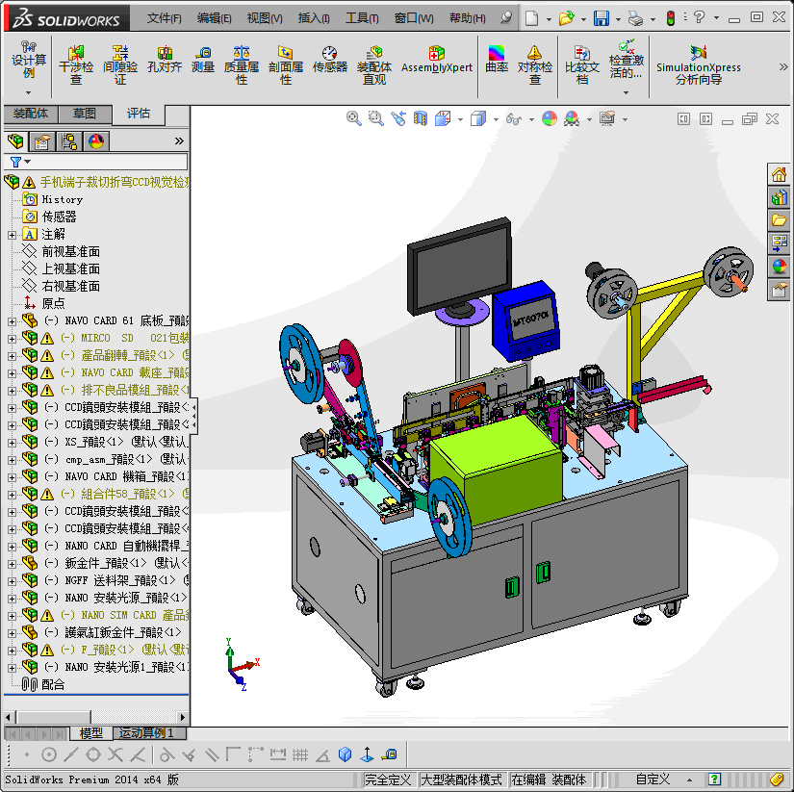Screen dimensions: 794x792
Task: Open the filter dropdown arrow in feature tree
Action: pos(28,162)
